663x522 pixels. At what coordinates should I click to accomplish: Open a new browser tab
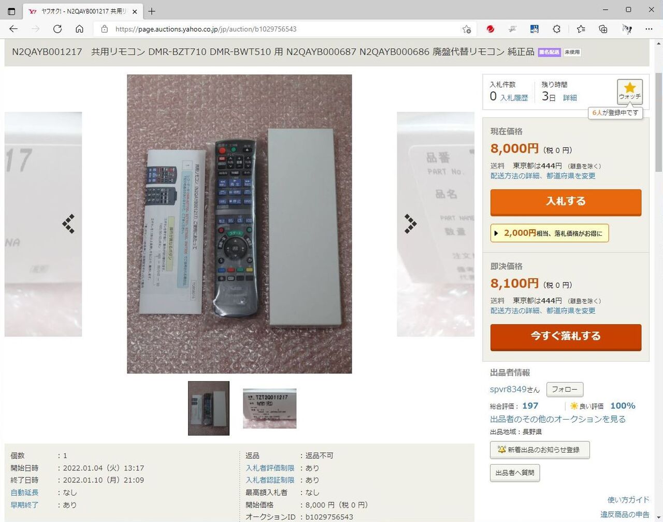[152, 11]
